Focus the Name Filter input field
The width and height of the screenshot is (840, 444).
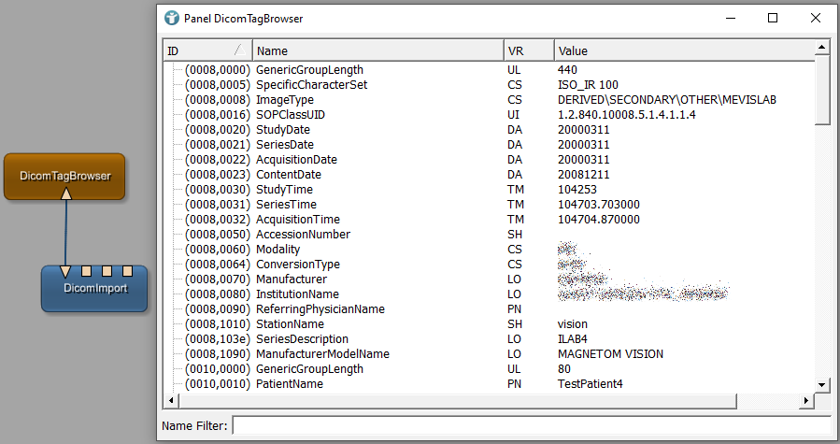(x=531, y=426)
